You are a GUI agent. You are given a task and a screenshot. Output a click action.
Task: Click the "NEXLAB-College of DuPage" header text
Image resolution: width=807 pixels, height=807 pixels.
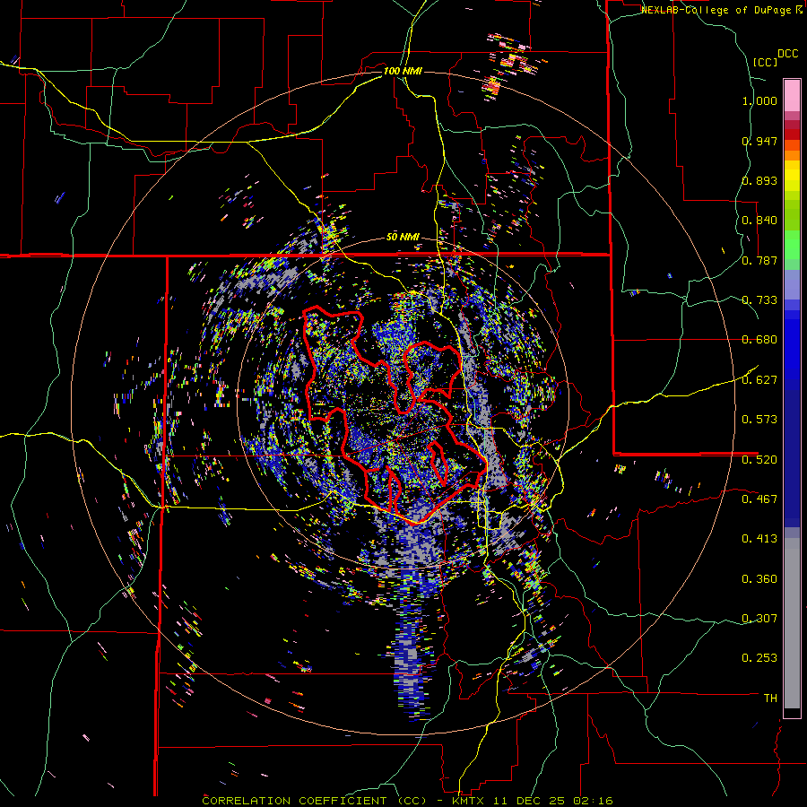click(717, 10)
